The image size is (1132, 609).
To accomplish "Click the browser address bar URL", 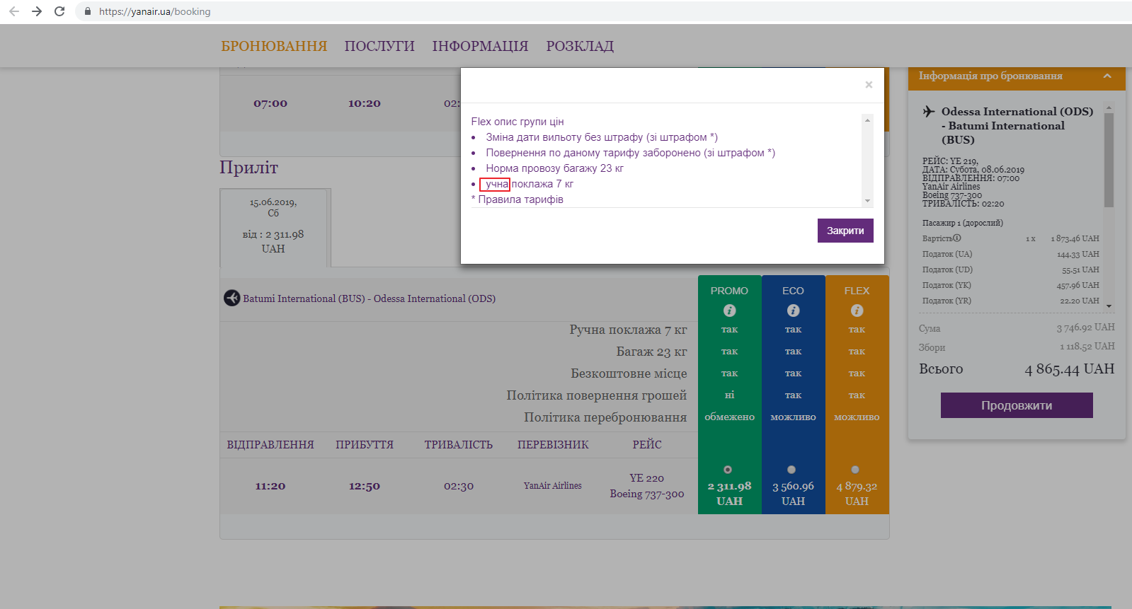I will (155, 11).
